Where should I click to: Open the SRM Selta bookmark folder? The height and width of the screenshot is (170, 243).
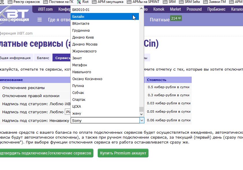189,2
